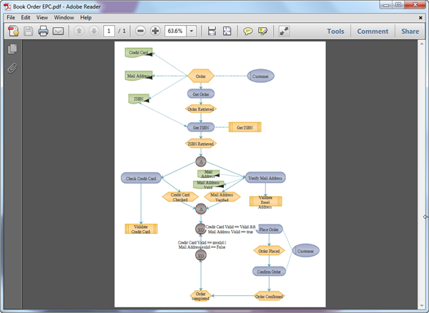Screen dimensions: 429x313
Task: Show page thumbnails panel
Action: coord(12,49)
